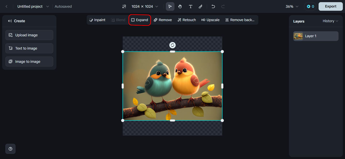Click the Undo arrow
The image size is (345, 159).
213,6
